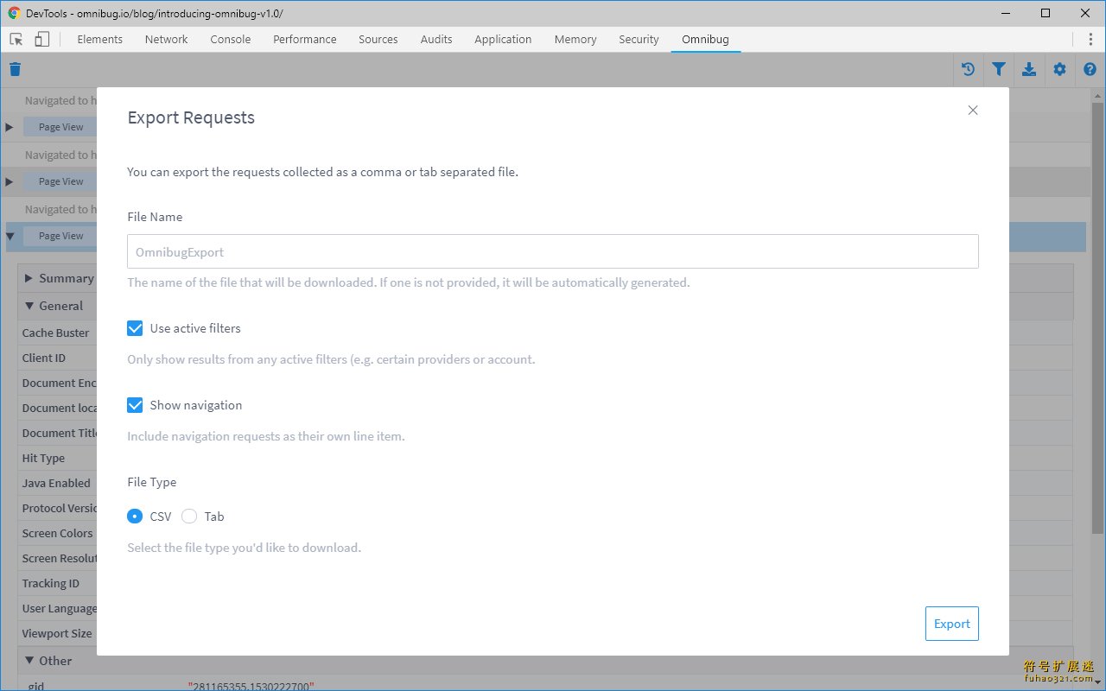Click the Use active filters label

point(195,328)
